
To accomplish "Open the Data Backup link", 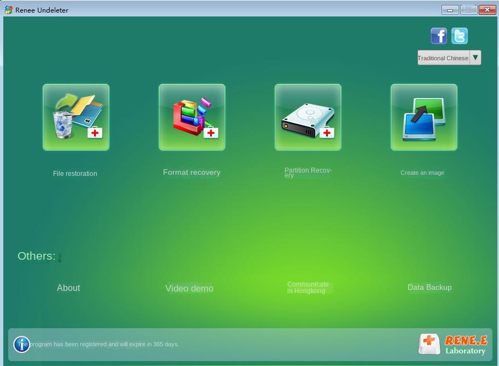I will pyautogui.click(x=430, y=288).
